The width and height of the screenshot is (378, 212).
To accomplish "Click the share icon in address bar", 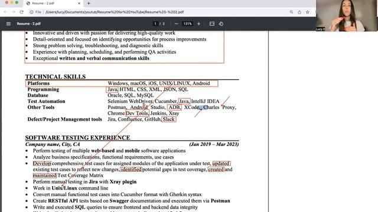I will 299,12.
